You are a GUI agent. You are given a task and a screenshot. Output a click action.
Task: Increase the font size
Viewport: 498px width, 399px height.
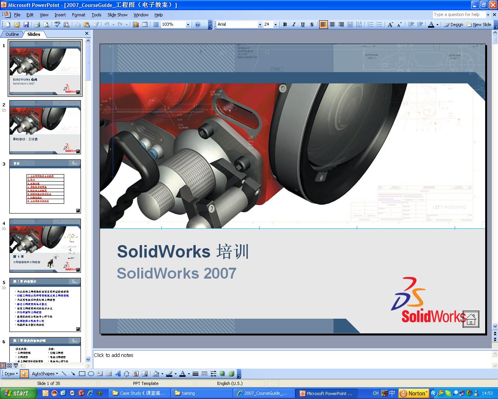391,25
